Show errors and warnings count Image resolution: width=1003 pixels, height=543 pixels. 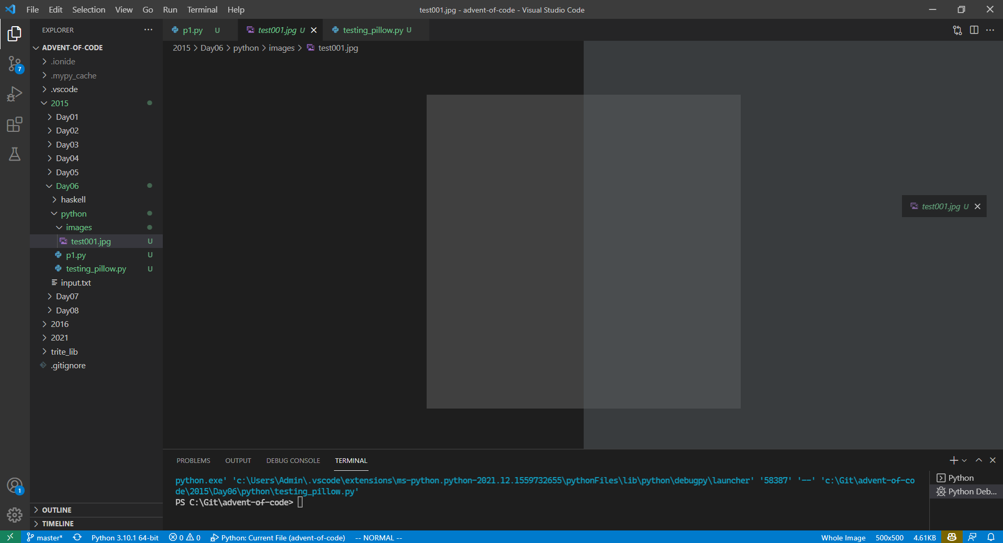click(185, 537)
